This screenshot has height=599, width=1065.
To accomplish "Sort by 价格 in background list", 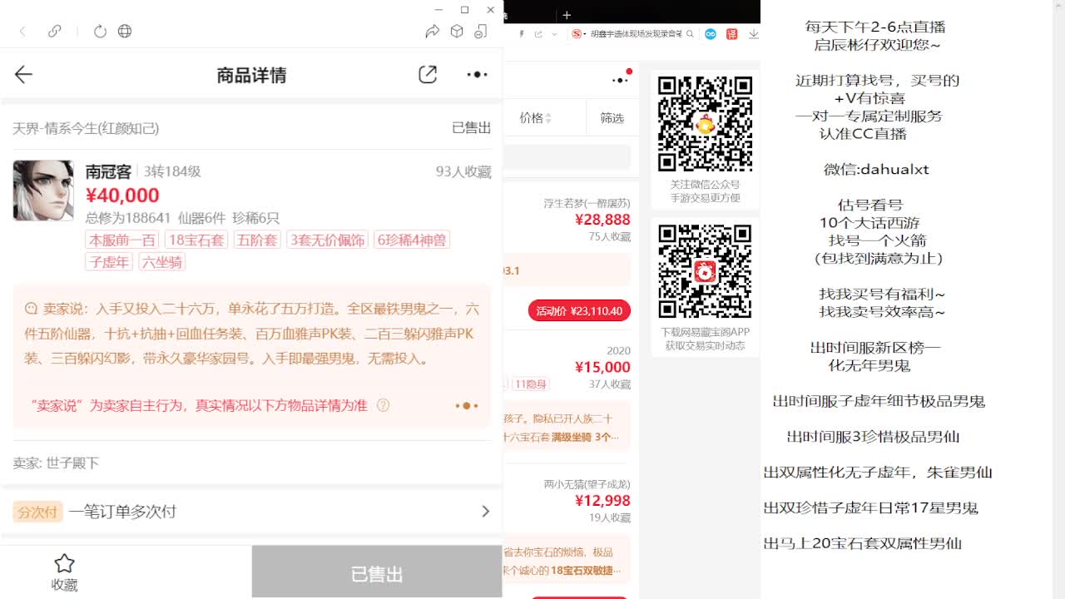I will pyautogui.click(x=536, y=118).
